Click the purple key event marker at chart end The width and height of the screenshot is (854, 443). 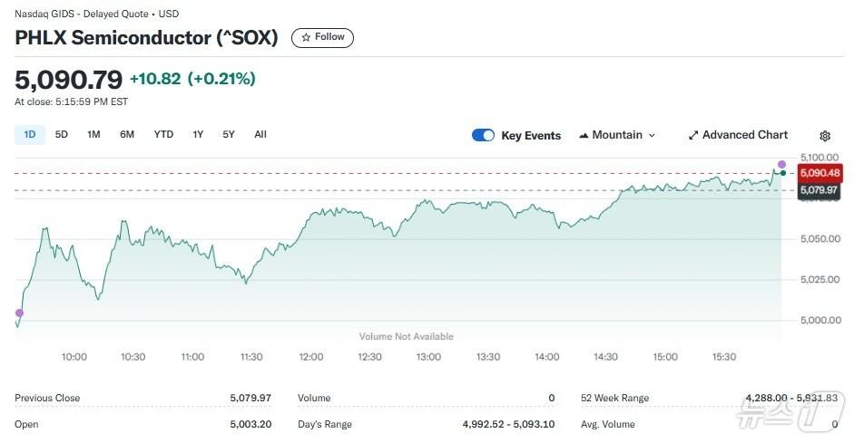pyautogui.click(x=781, y=164)
